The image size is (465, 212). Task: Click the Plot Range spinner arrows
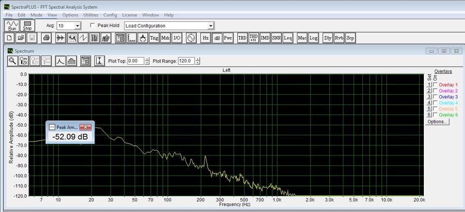pos(198,61)
